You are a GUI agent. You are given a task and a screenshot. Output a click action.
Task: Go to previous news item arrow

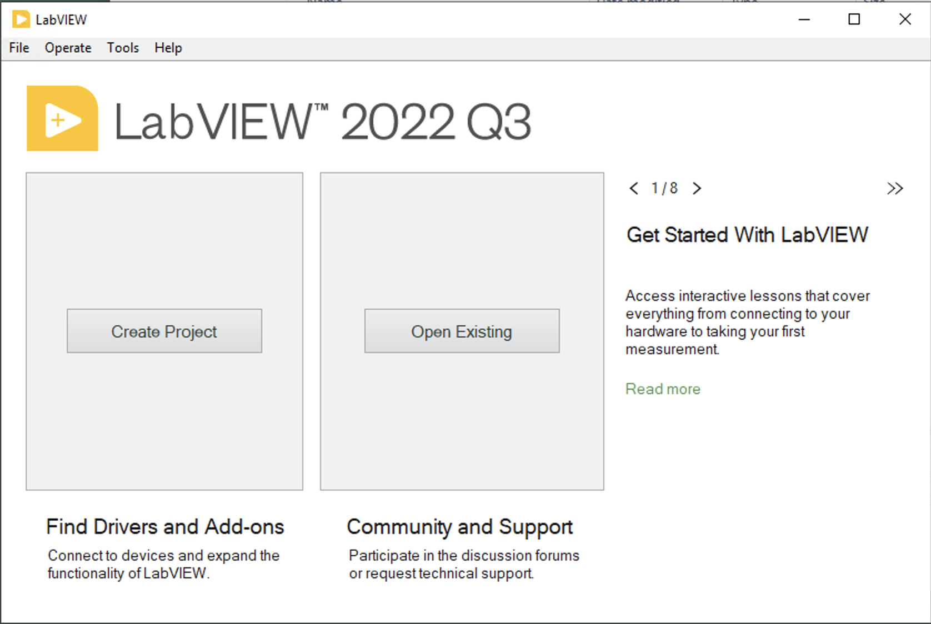click(x=634, y=188)
